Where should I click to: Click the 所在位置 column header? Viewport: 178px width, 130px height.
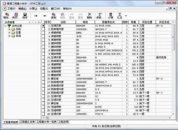pos(147,22)
